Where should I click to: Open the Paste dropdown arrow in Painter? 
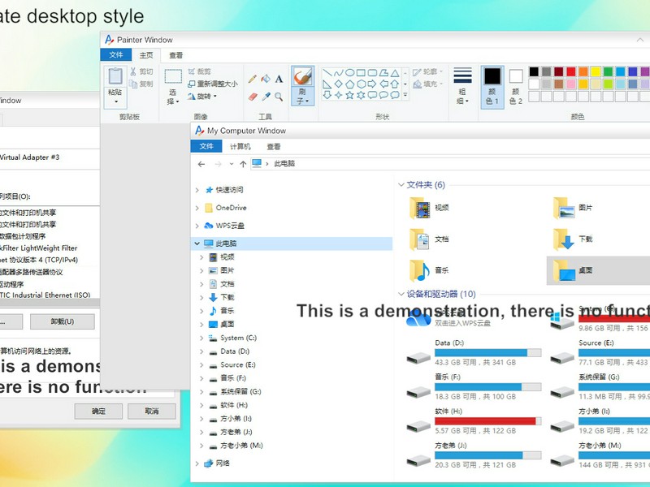click(115, 101)
